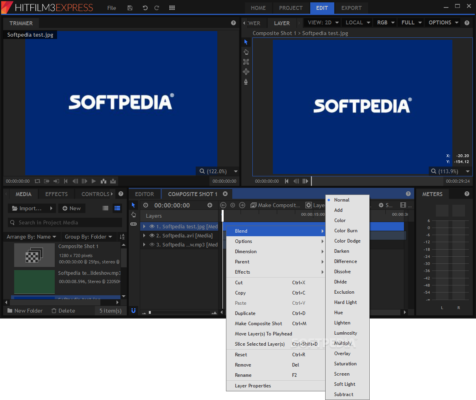Step back one frame in Trimmer
Screen dimensions: 476x400
75,181
